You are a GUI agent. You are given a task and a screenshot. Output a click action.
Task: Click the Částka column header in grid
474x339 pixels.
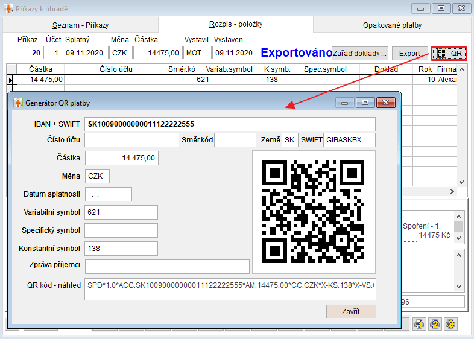click(x=41, y=69)
